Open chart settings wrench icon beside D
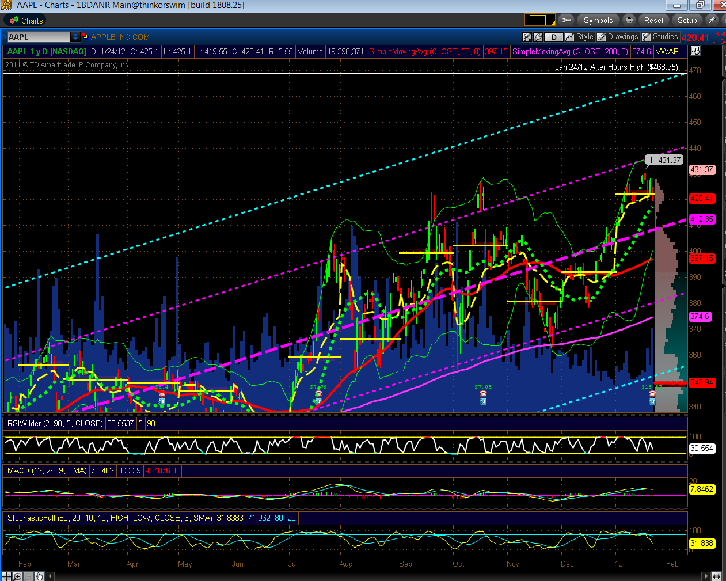 [538, 37]
